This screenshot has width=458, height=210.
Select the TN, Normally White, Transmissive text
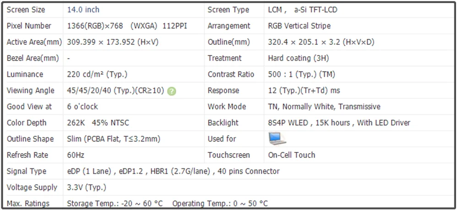point(324,107)
